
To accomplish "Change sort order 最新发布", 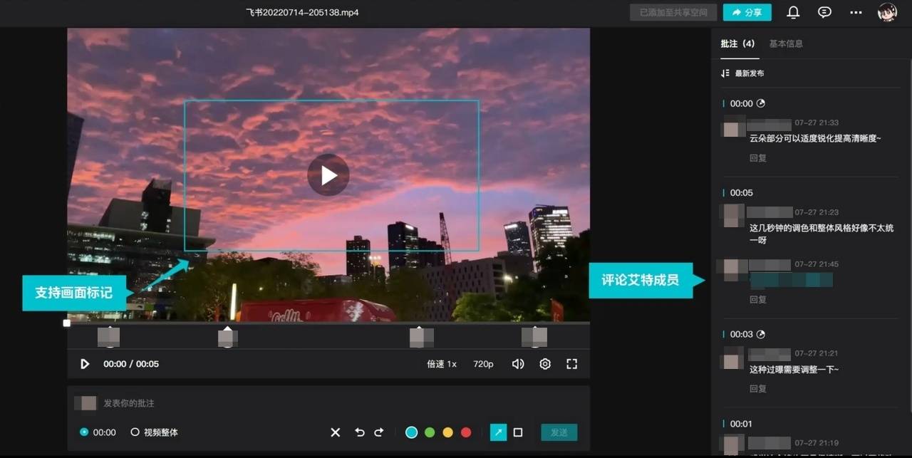I will (742, 73).
